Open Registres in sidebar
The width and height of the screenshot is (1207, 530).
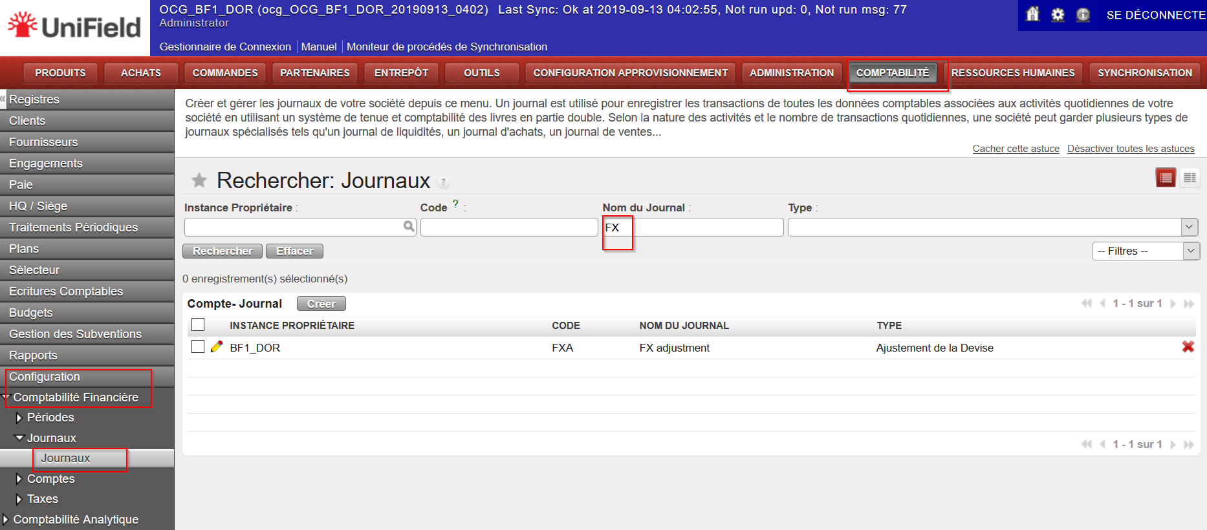tap(87, 100)
